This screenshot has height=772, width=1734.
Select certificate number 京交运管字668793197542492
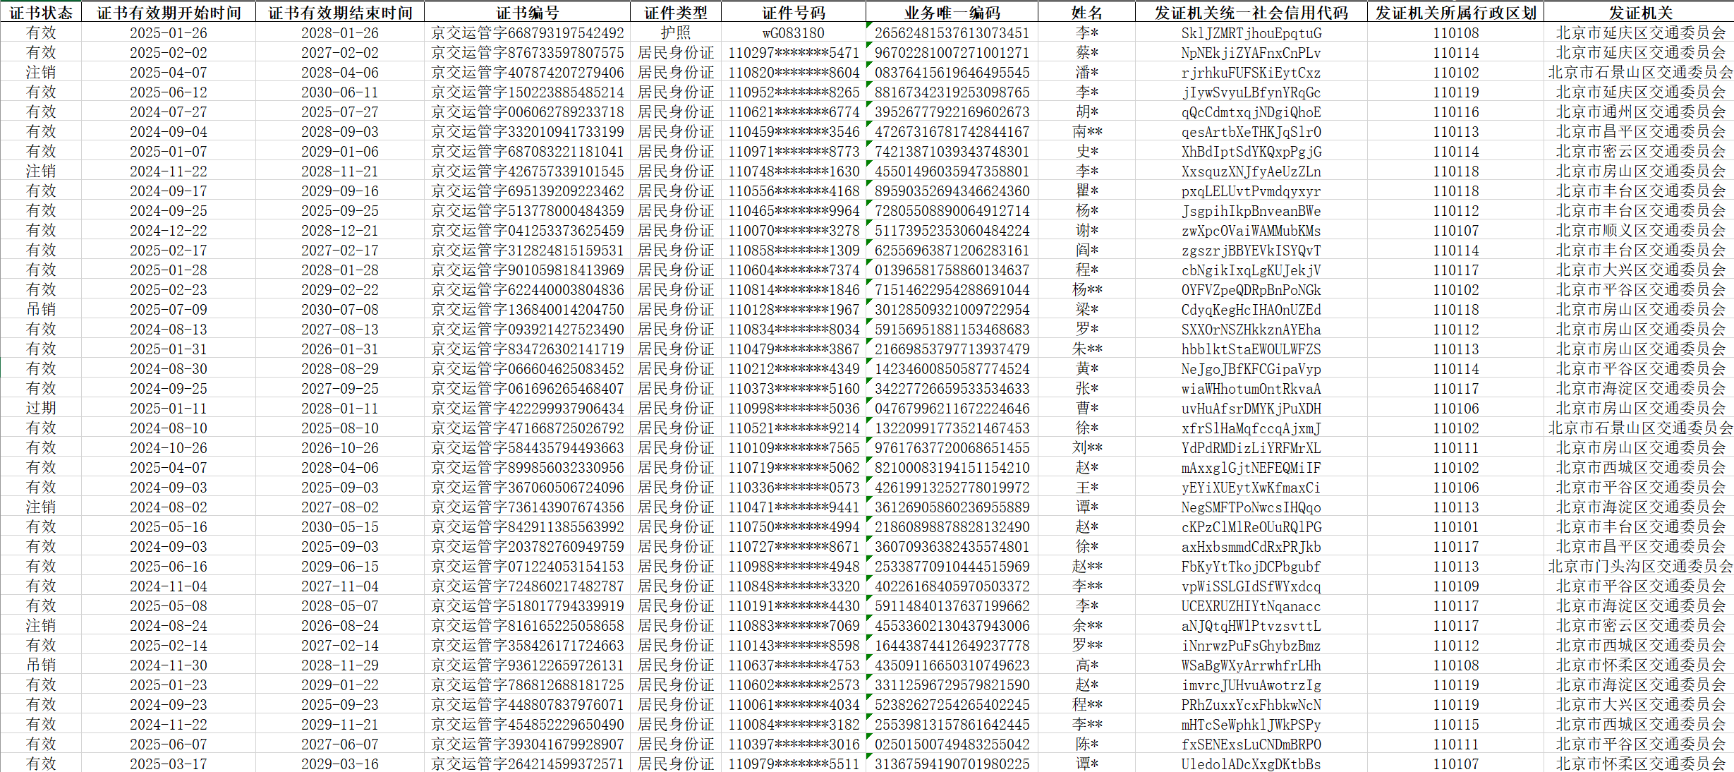[527, 33]
